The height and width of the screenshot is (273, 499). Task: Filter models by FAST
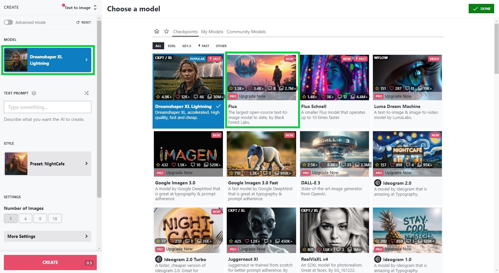(x=204, y=46)
